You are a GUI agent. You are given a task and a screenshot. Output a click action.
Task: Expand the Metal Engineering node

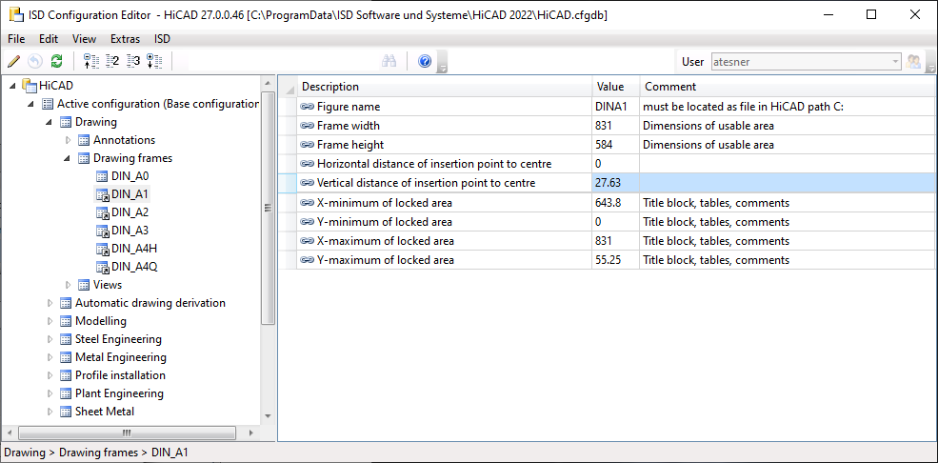[50, 357]
